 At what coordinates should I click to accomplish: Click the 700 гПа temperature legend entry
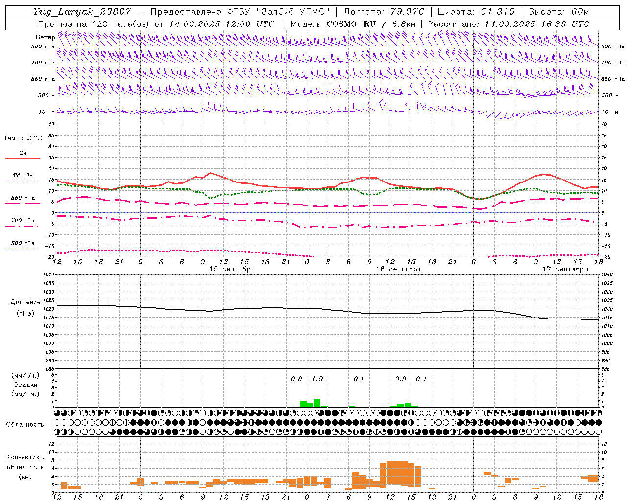point(23,221)
